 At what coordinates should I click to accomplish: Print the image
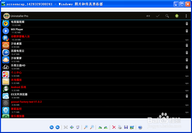click(120, 127)
